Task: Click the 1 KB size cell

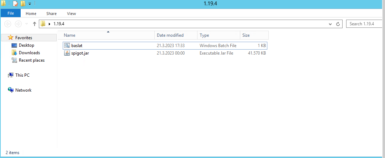Action: pyautogui.click(x=262, y=45)
